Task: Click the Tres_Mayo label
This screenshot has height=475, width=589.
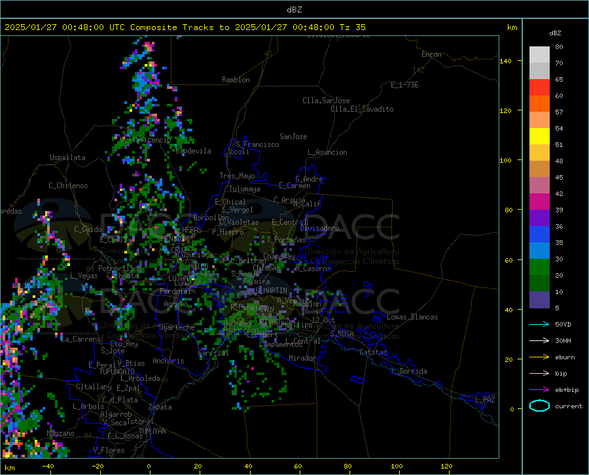Action: 237,176
